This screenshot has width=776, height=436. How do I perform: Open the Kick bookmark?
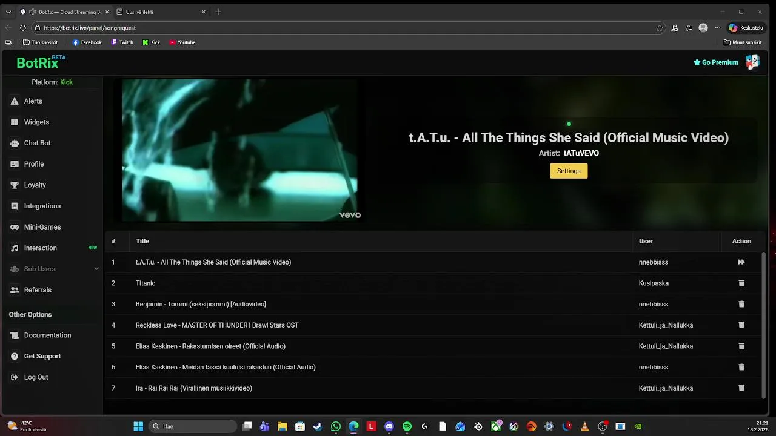coord(152,42)
